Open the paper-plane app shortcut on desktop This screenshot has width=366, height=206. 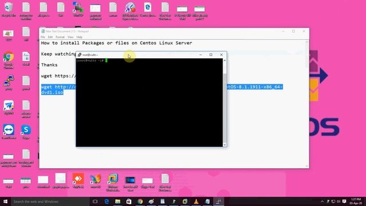click(9, 107)
